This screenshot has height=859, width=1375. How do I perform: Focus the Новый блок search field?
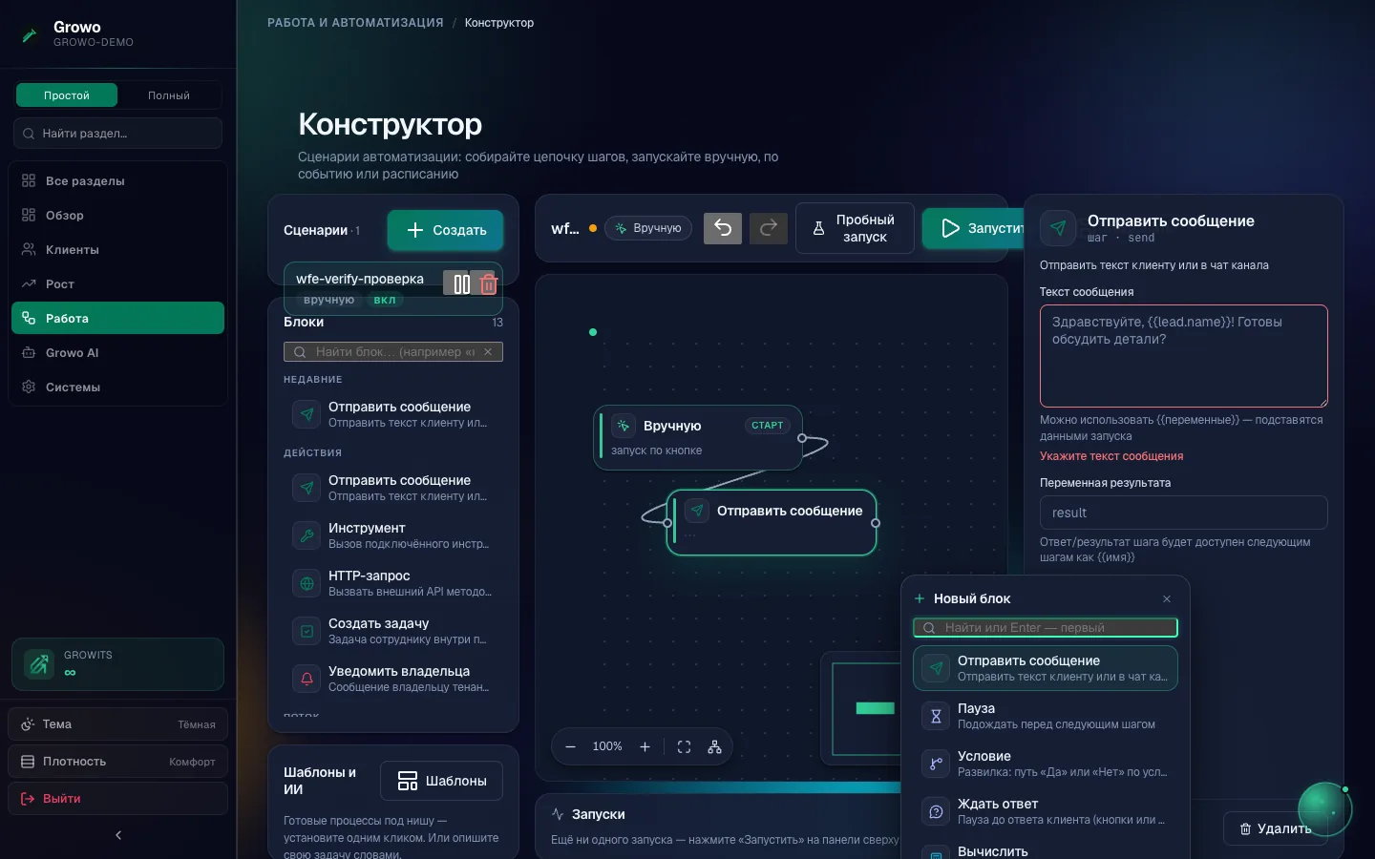pyautogui.click(x=1046, y=628)
